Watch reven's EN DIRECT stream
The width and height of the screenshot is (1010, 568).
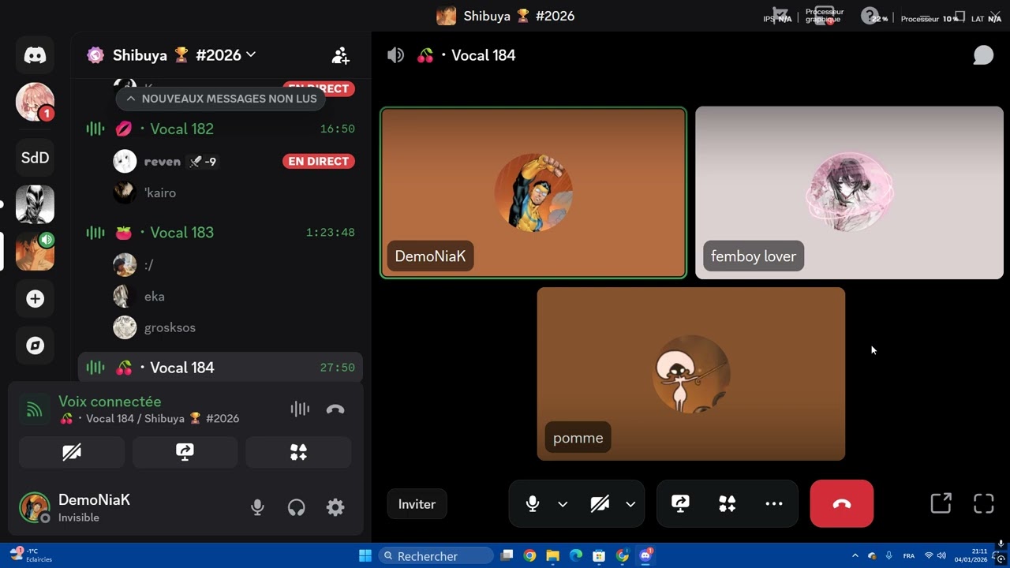click(x=319, y=161)
